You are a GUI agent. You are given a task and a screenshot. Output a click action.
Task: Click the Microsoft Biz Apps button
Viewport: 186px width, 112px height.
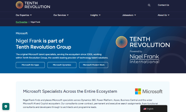pos(30,65)
